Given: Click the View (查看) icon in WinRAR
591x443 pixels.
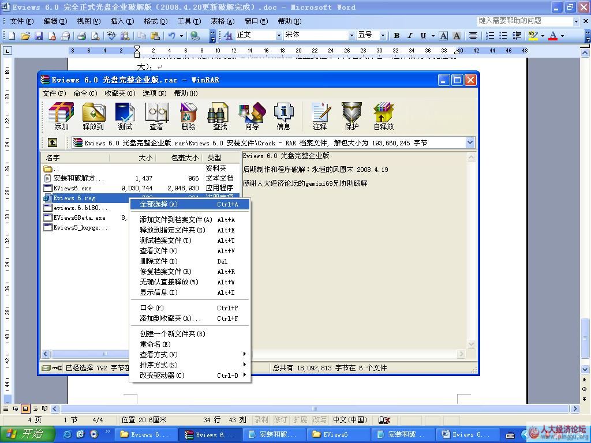Looking at the screenshot, I should (157, 117).
